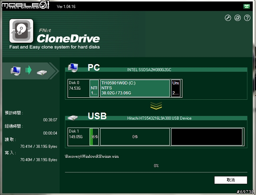Click the green arrow in sidebar step
The width and height of the screenshot is (256, 195).
pyautogui.click(x=28, y=70)
